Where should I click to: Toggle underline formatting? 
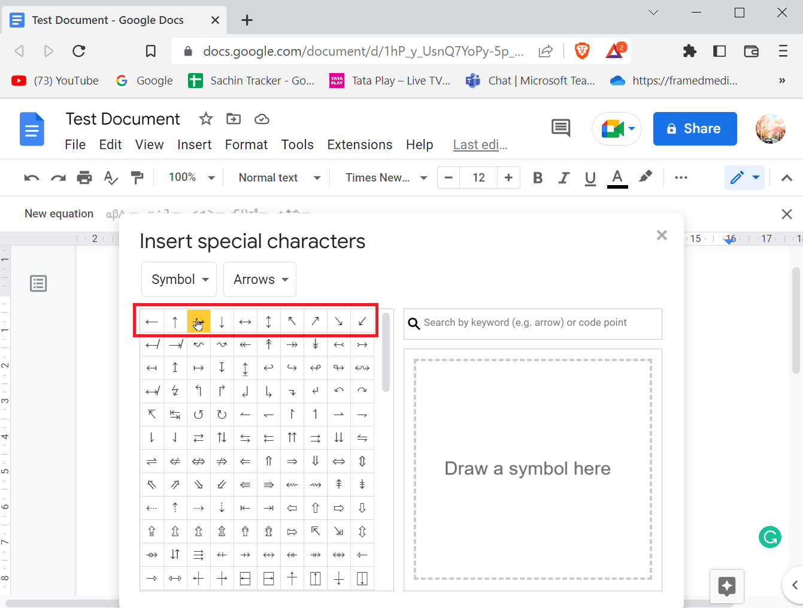(x=590, y=178)
